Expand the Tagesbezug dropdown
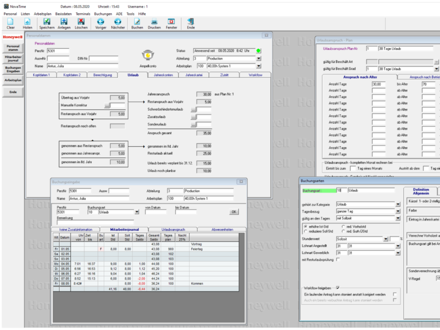The height and width of the screenshot is (330, 440). [x=398, y=211]
